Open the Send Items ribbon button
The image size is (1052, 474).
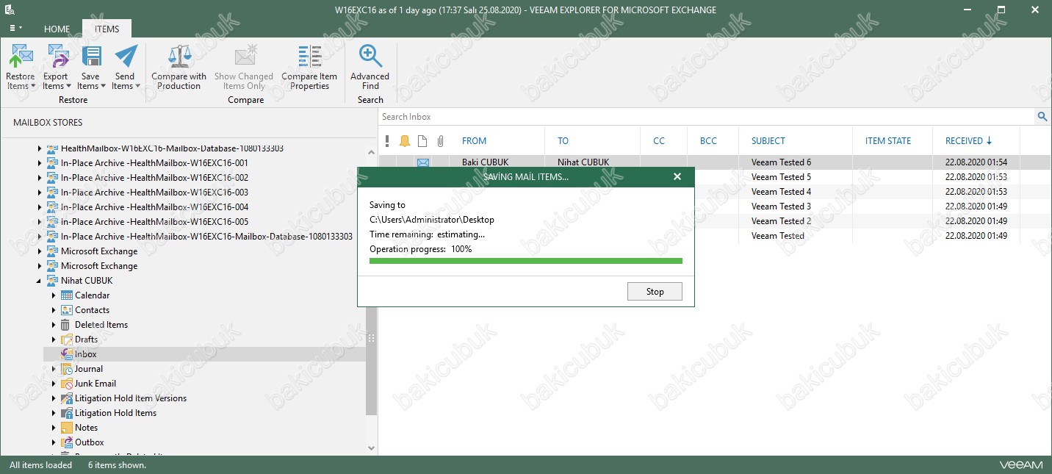125,67
